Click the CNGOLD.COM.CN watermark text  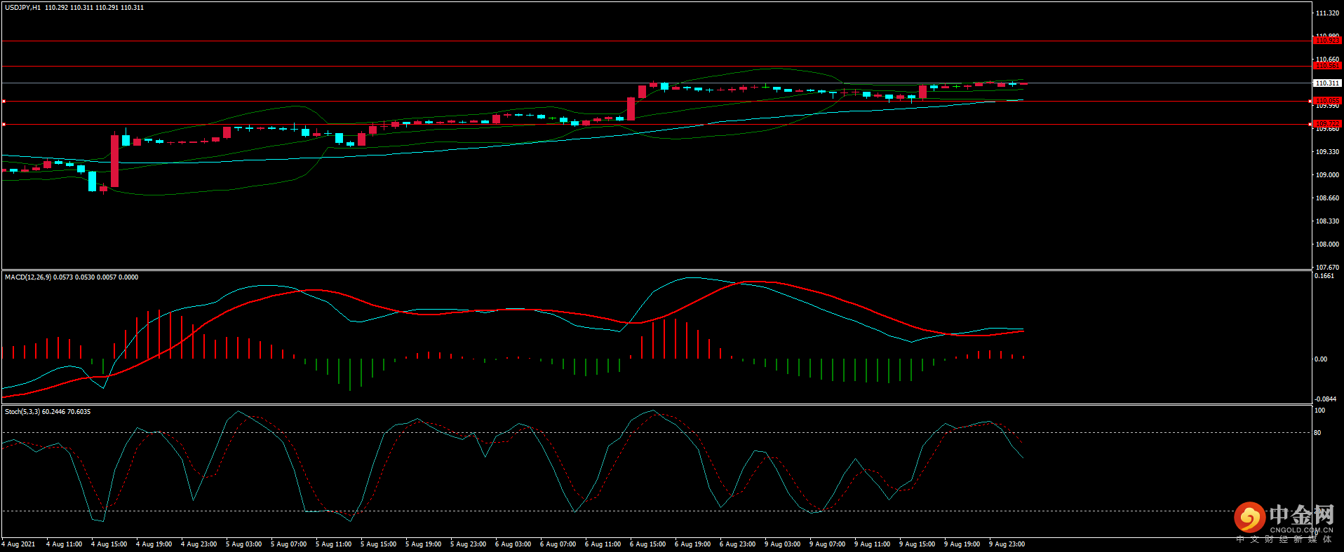tap(1301, 530)
